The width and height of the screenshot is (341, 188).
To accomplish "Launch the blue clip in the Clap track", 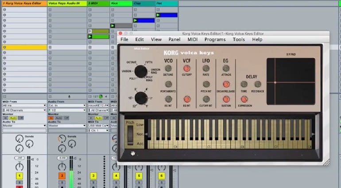I will pyautogui.click(x=136, y=20).
